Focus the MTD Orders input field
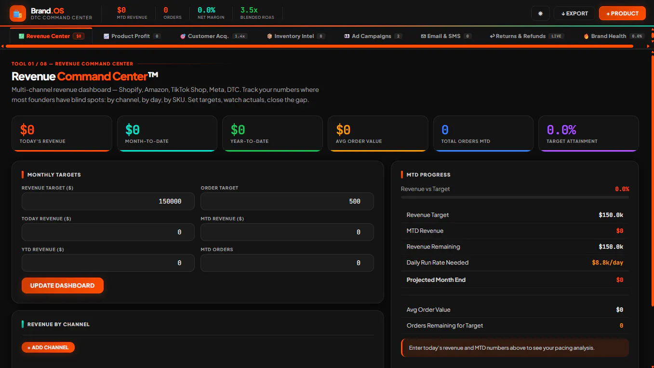This screenshot has width=654, height=368. tap(287, 263)
